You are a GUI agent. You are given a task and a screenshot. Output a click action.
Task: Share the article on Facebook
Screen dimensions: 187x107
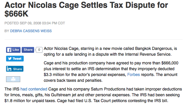pos(28,50)
